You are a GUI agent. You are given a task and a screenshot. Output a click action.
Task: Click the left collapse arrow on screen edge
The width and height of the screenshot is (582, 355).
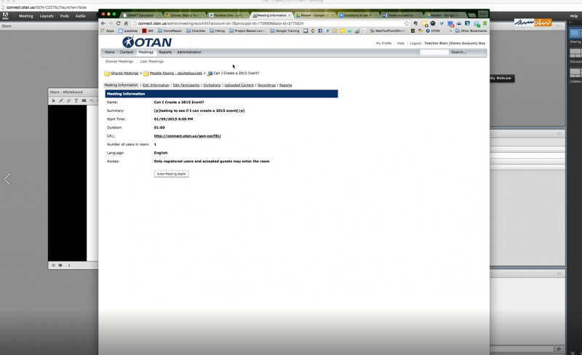click(x=7, y=179)
